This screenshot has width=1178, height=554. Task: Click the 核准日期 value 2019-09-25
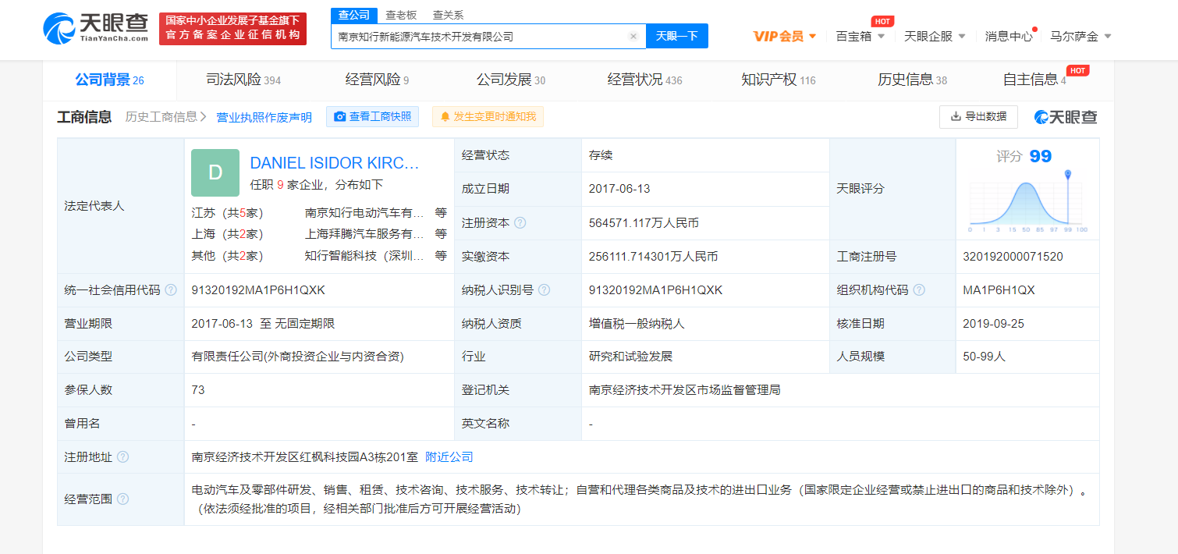994,324
